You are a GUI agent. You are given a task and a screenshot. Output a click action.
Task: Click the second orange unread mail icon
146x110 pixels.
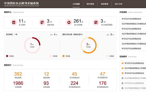tap(122, 68)
